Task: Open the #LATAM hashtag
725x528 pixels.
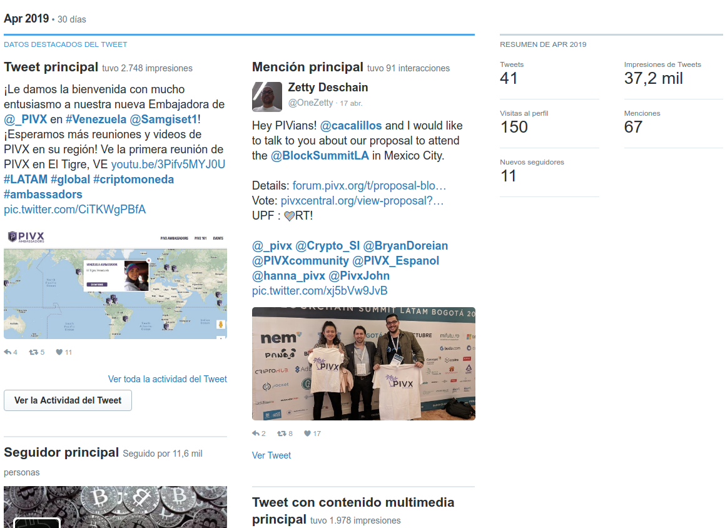Action: (x=26, y=180)
